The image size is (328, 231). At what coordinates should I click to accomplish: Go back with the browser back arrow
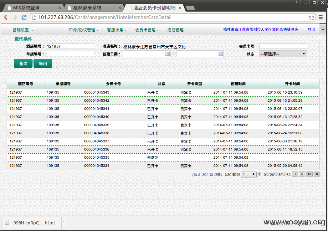coord(6,17)
